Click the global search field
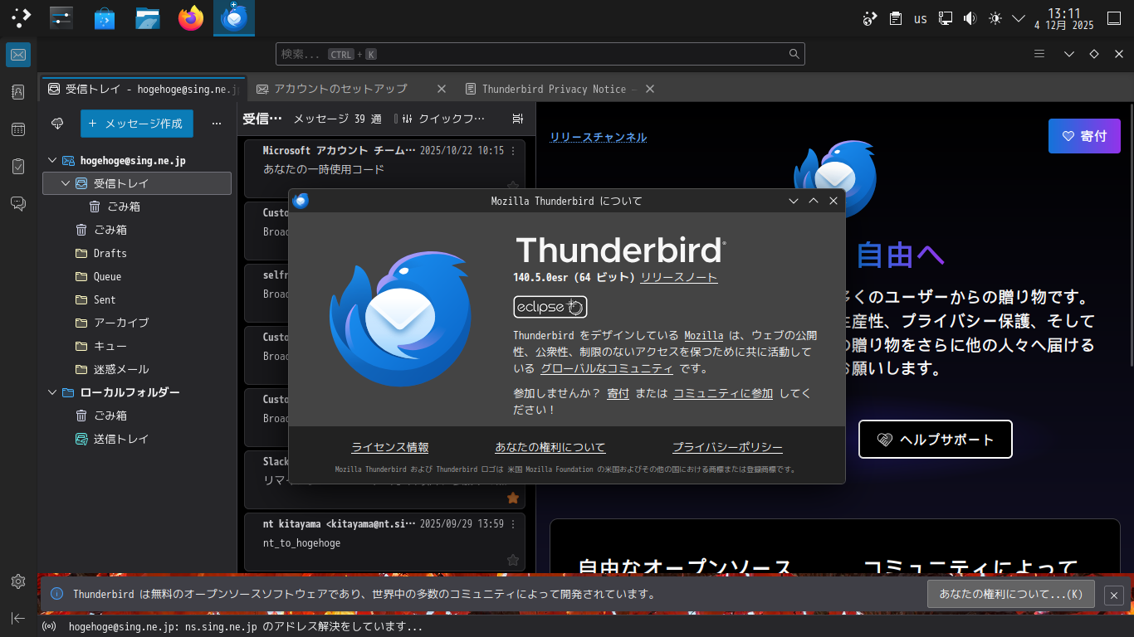 pyautogui.click(x=540, y=54)
